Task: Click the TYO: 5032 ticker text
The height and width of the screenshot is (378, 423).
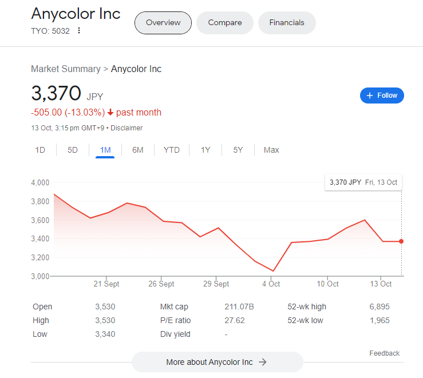Action: coord(50,31)
